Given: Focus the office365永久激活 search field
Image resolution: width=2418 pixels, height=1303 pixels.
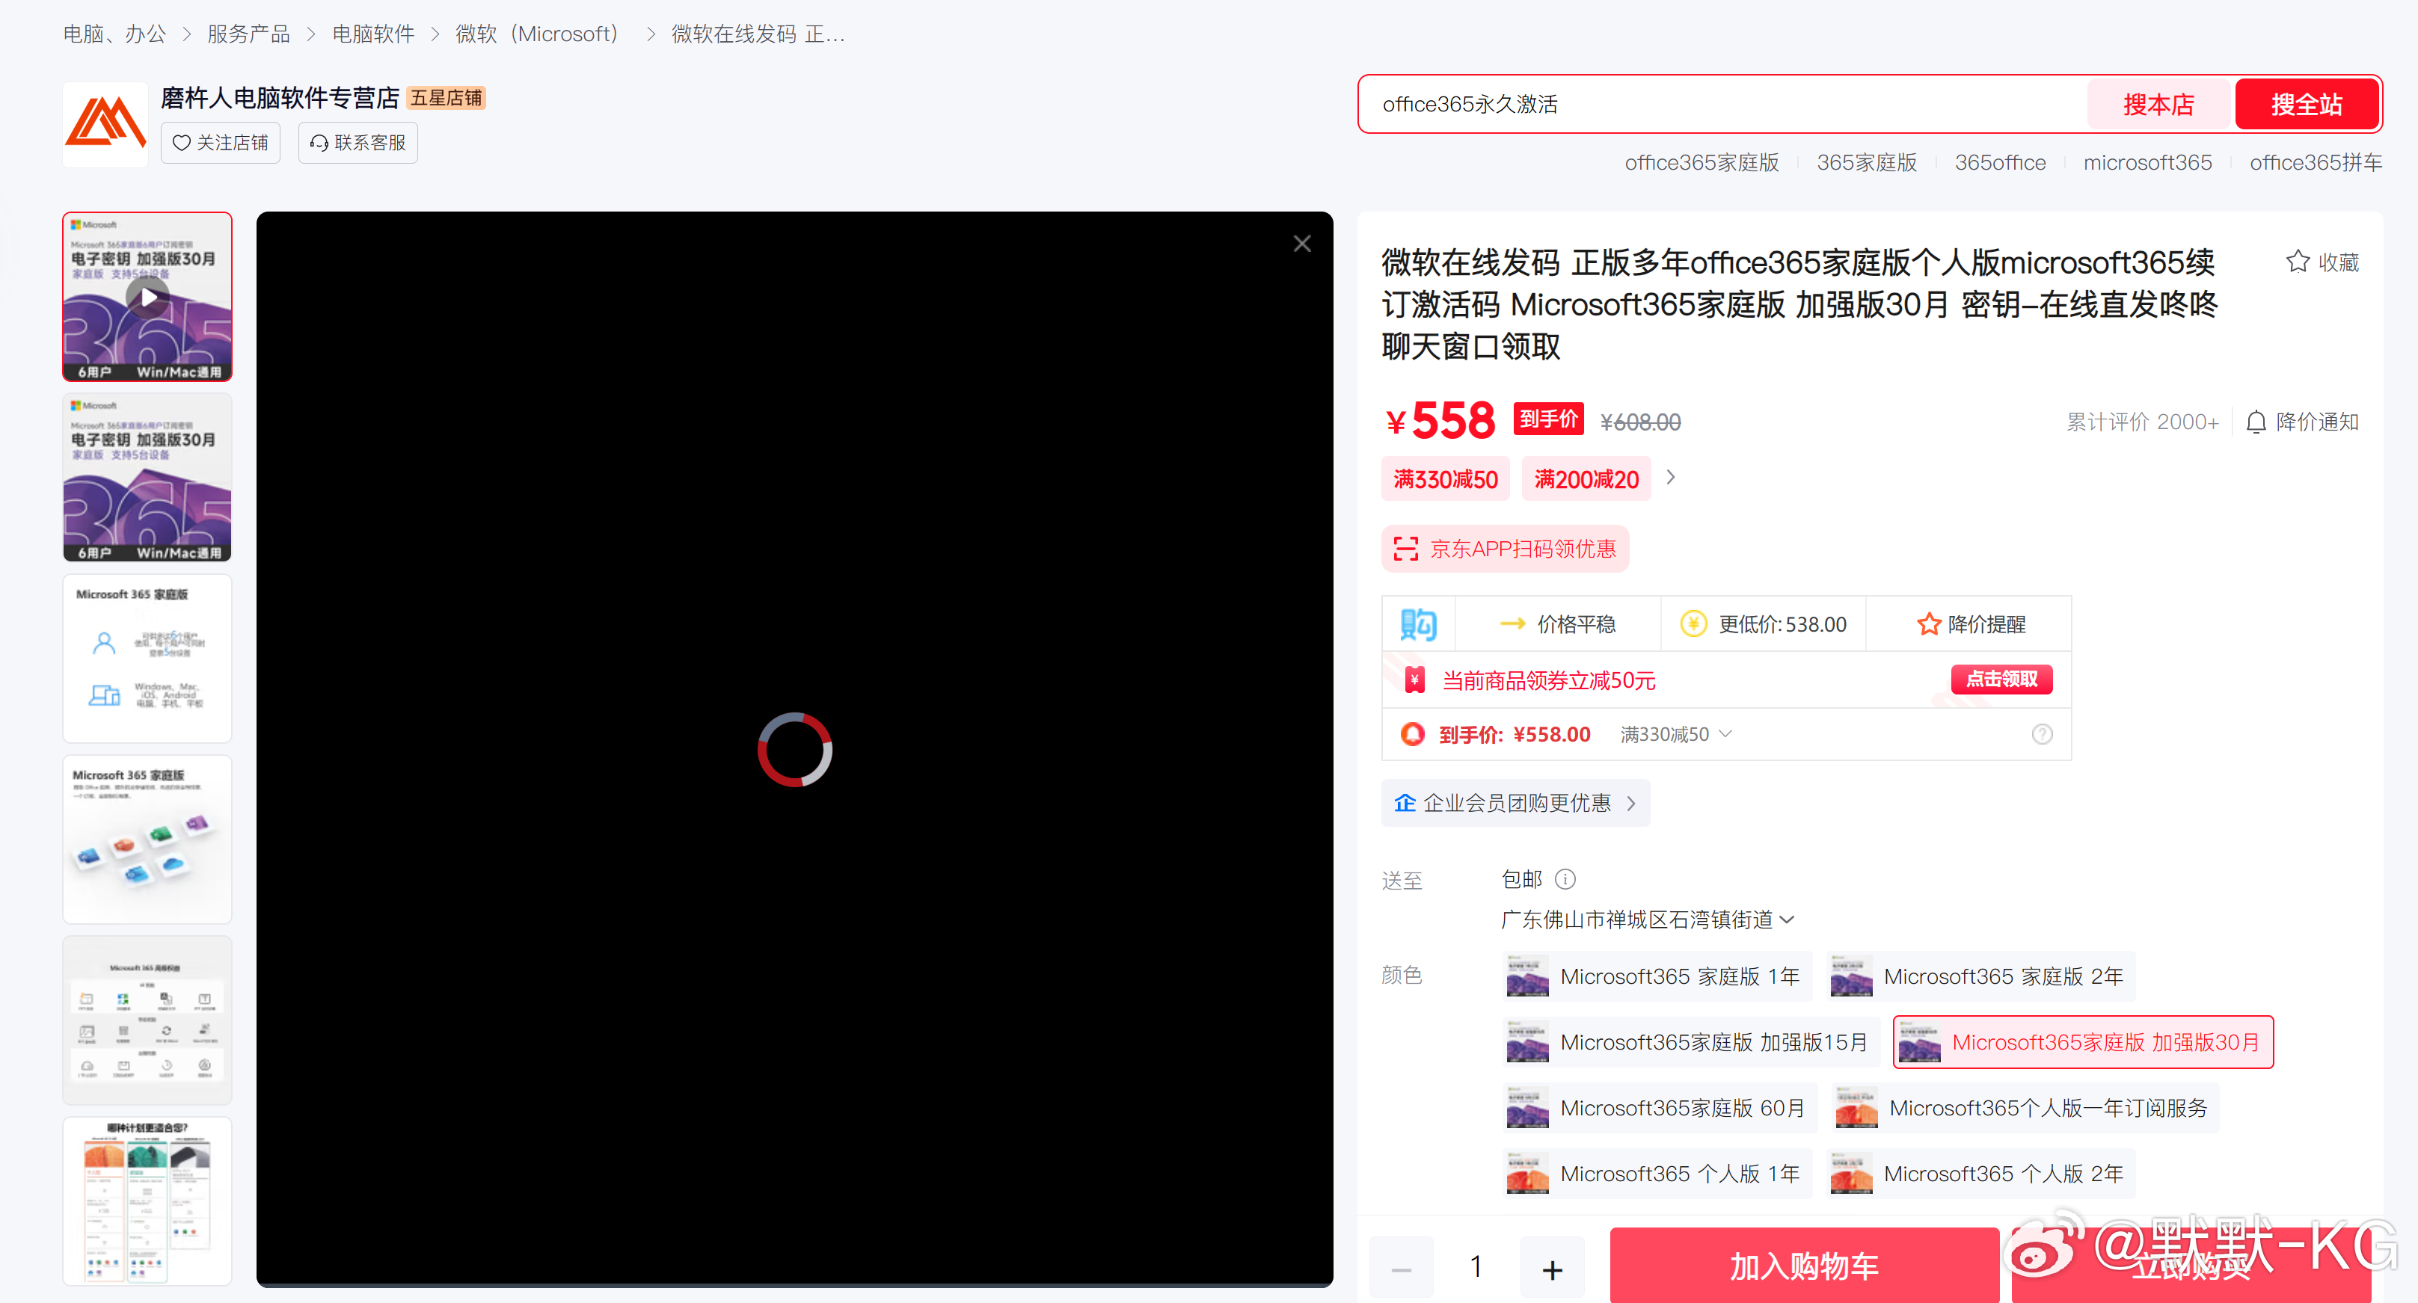Looking at the screenshot, I should pos(1723,104).
